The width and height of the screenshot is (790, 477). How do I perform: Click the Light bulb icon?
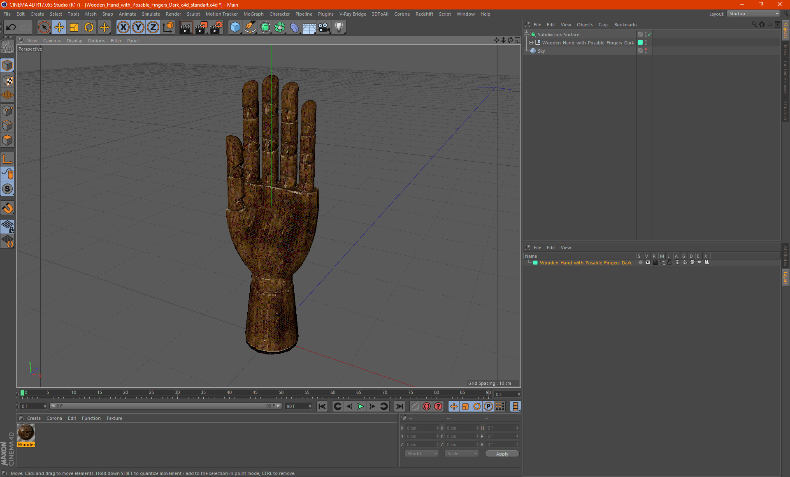pos(339,28)
